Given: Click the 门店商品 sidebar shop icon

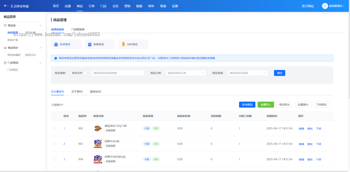Looking at the screenshot, I should (x=5, y=63).
